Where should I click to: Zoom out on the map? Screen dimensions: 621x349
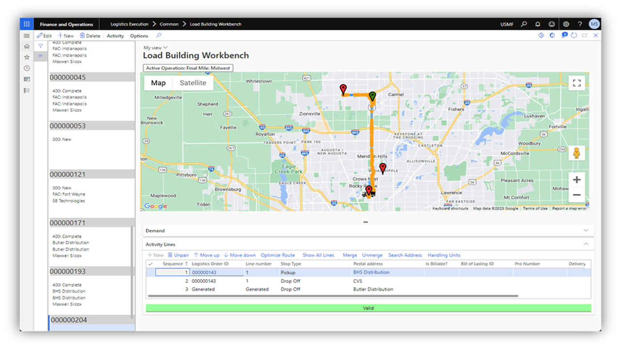(576, 195)
